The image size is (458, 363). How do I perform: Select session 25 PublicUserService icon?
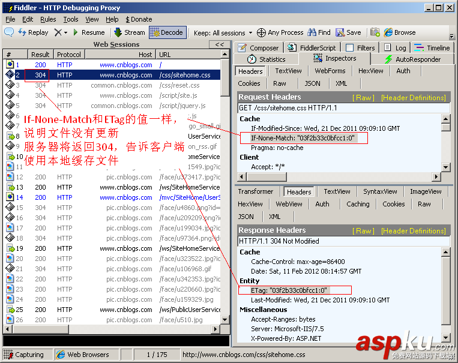click(11, 310)
